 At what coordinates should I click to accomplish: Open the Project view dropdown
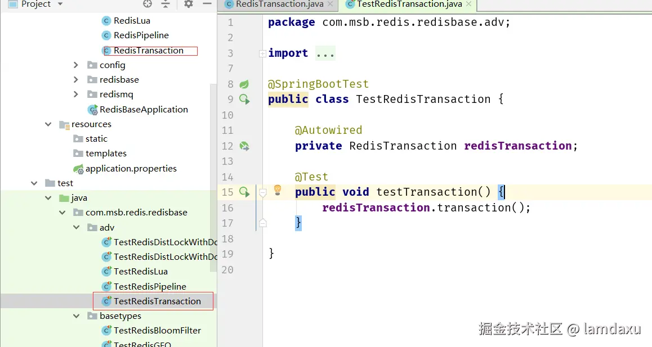(60, 4)
